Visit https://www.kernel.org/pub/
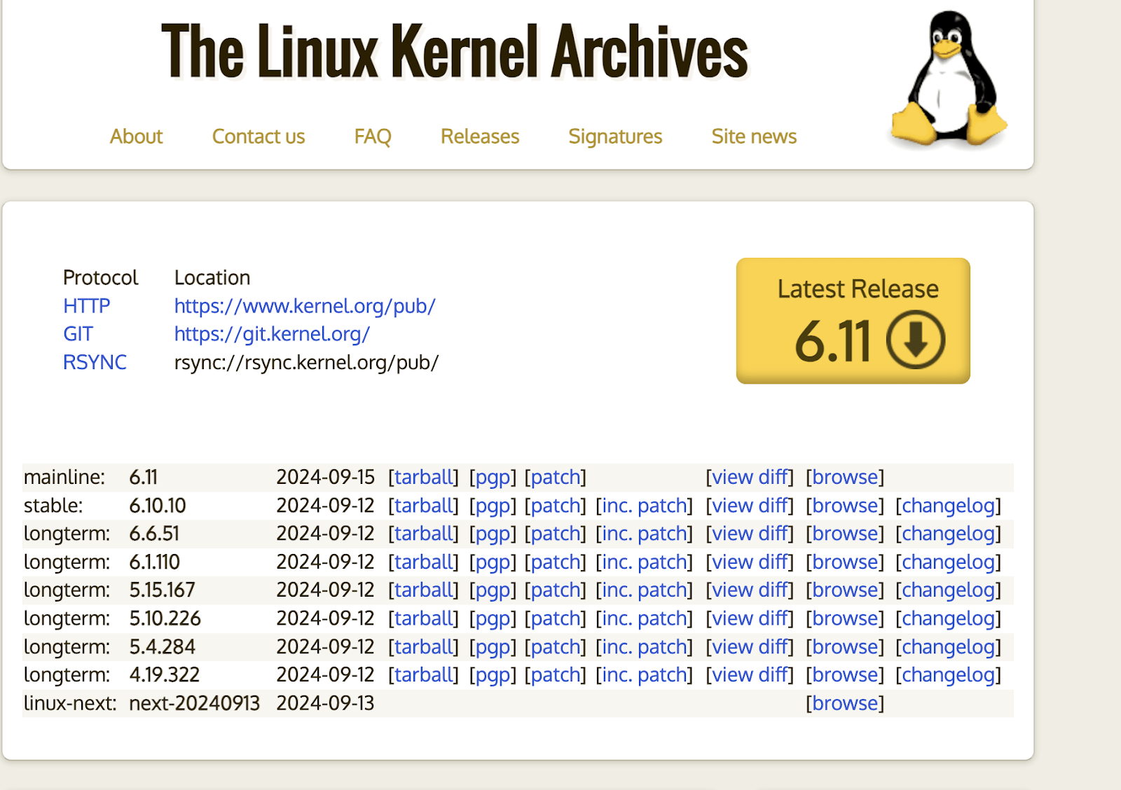Viewport: 1121px width, 790px height. tap(304, 305)
